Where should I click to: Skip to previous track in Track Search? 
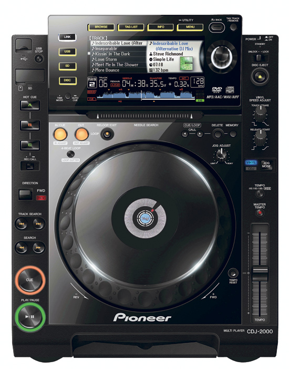point(21,224)
